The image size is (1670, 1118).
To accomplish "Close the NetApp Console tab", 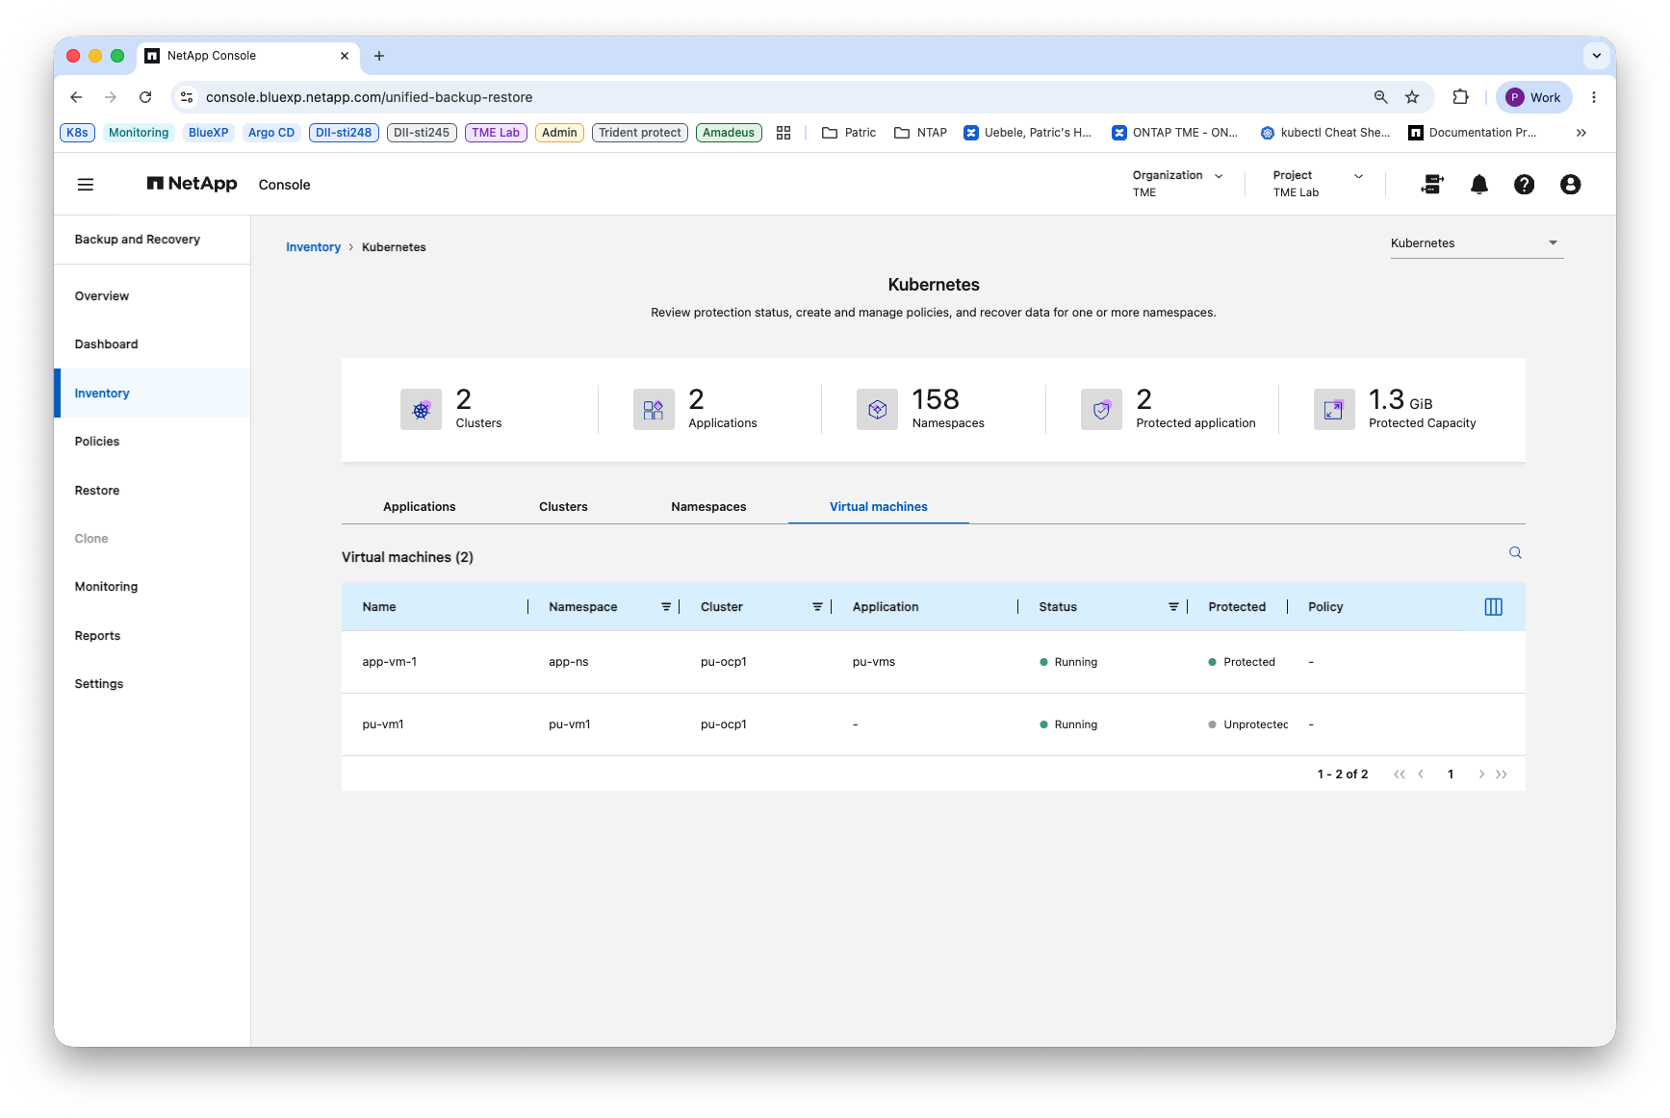I will (345, 56).
